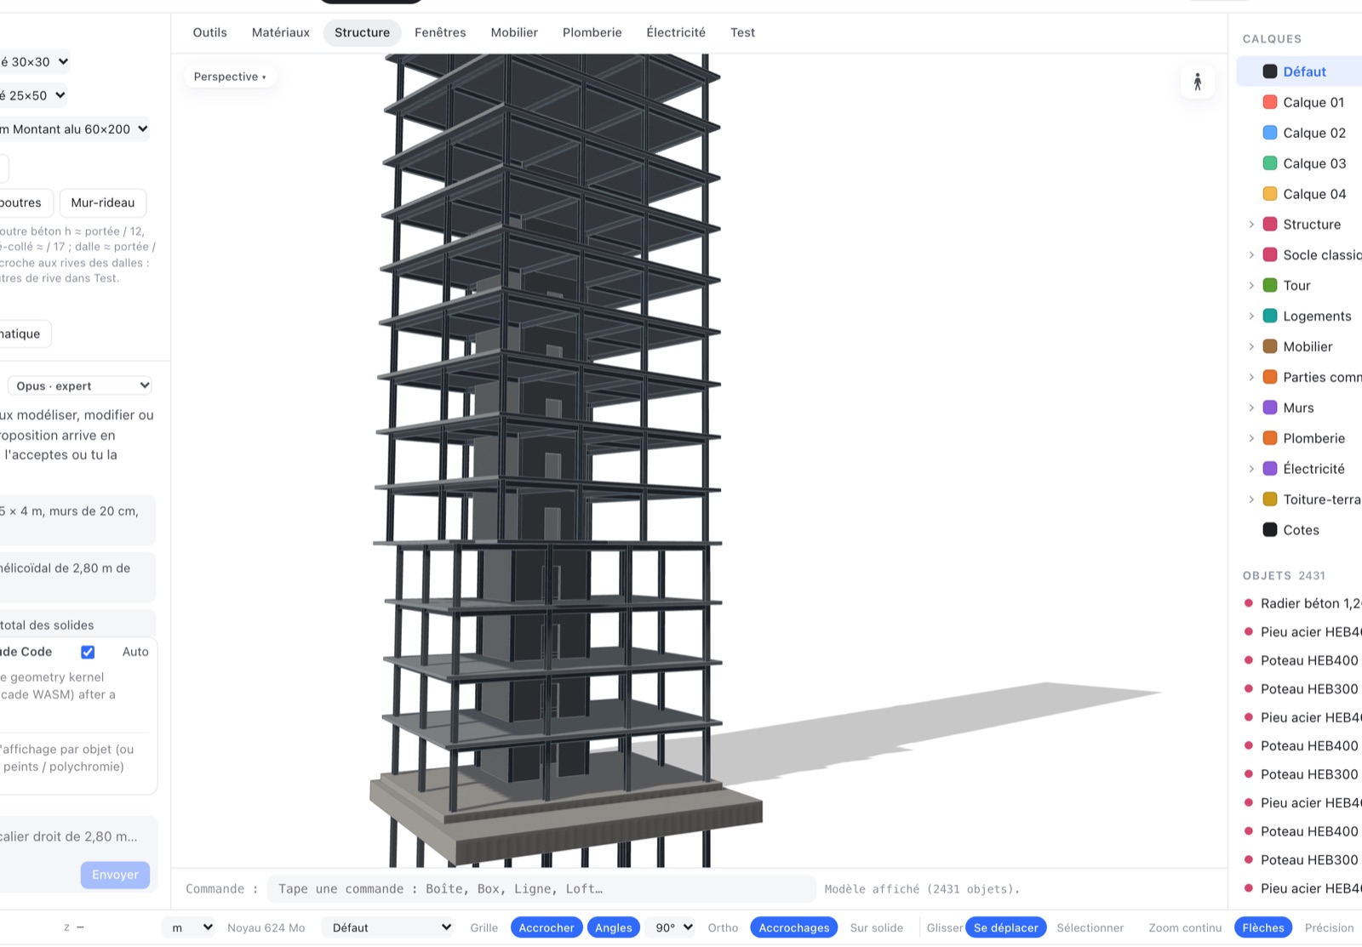Select the Calque 02 layer name
The image size is (1362, 947).
pos(1314,133)
